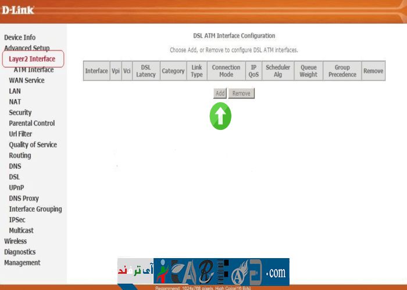Open the NAT configuration

pyautogui.click(x=15, y=102)
